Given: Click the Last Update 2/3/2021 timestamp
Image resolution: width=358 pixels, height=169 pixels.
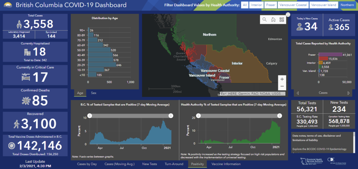Looking at the screenshot, I should click(x=35, y=166).
